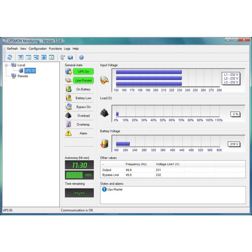
Task: Select the Ups Master state entry
Action: tap(115, 189)
